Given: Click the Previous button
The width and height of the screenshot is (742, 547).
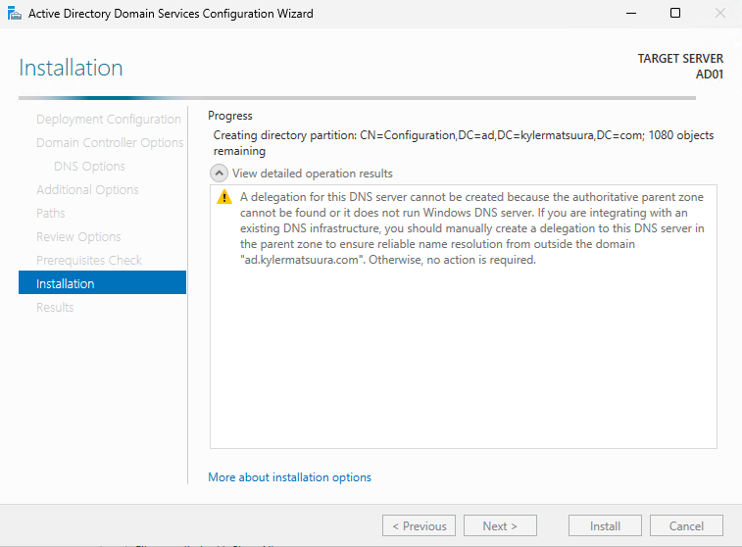Looking at the screenshot, I should tap(419, 525).
